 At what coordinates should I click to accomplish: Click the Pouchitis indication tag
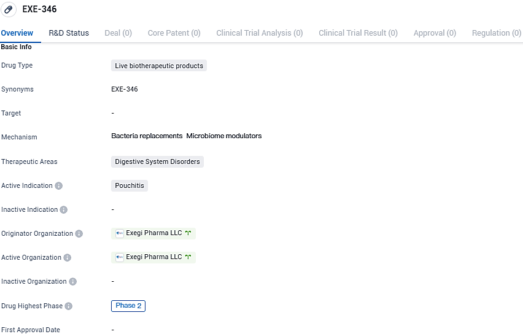pos(130,185)
